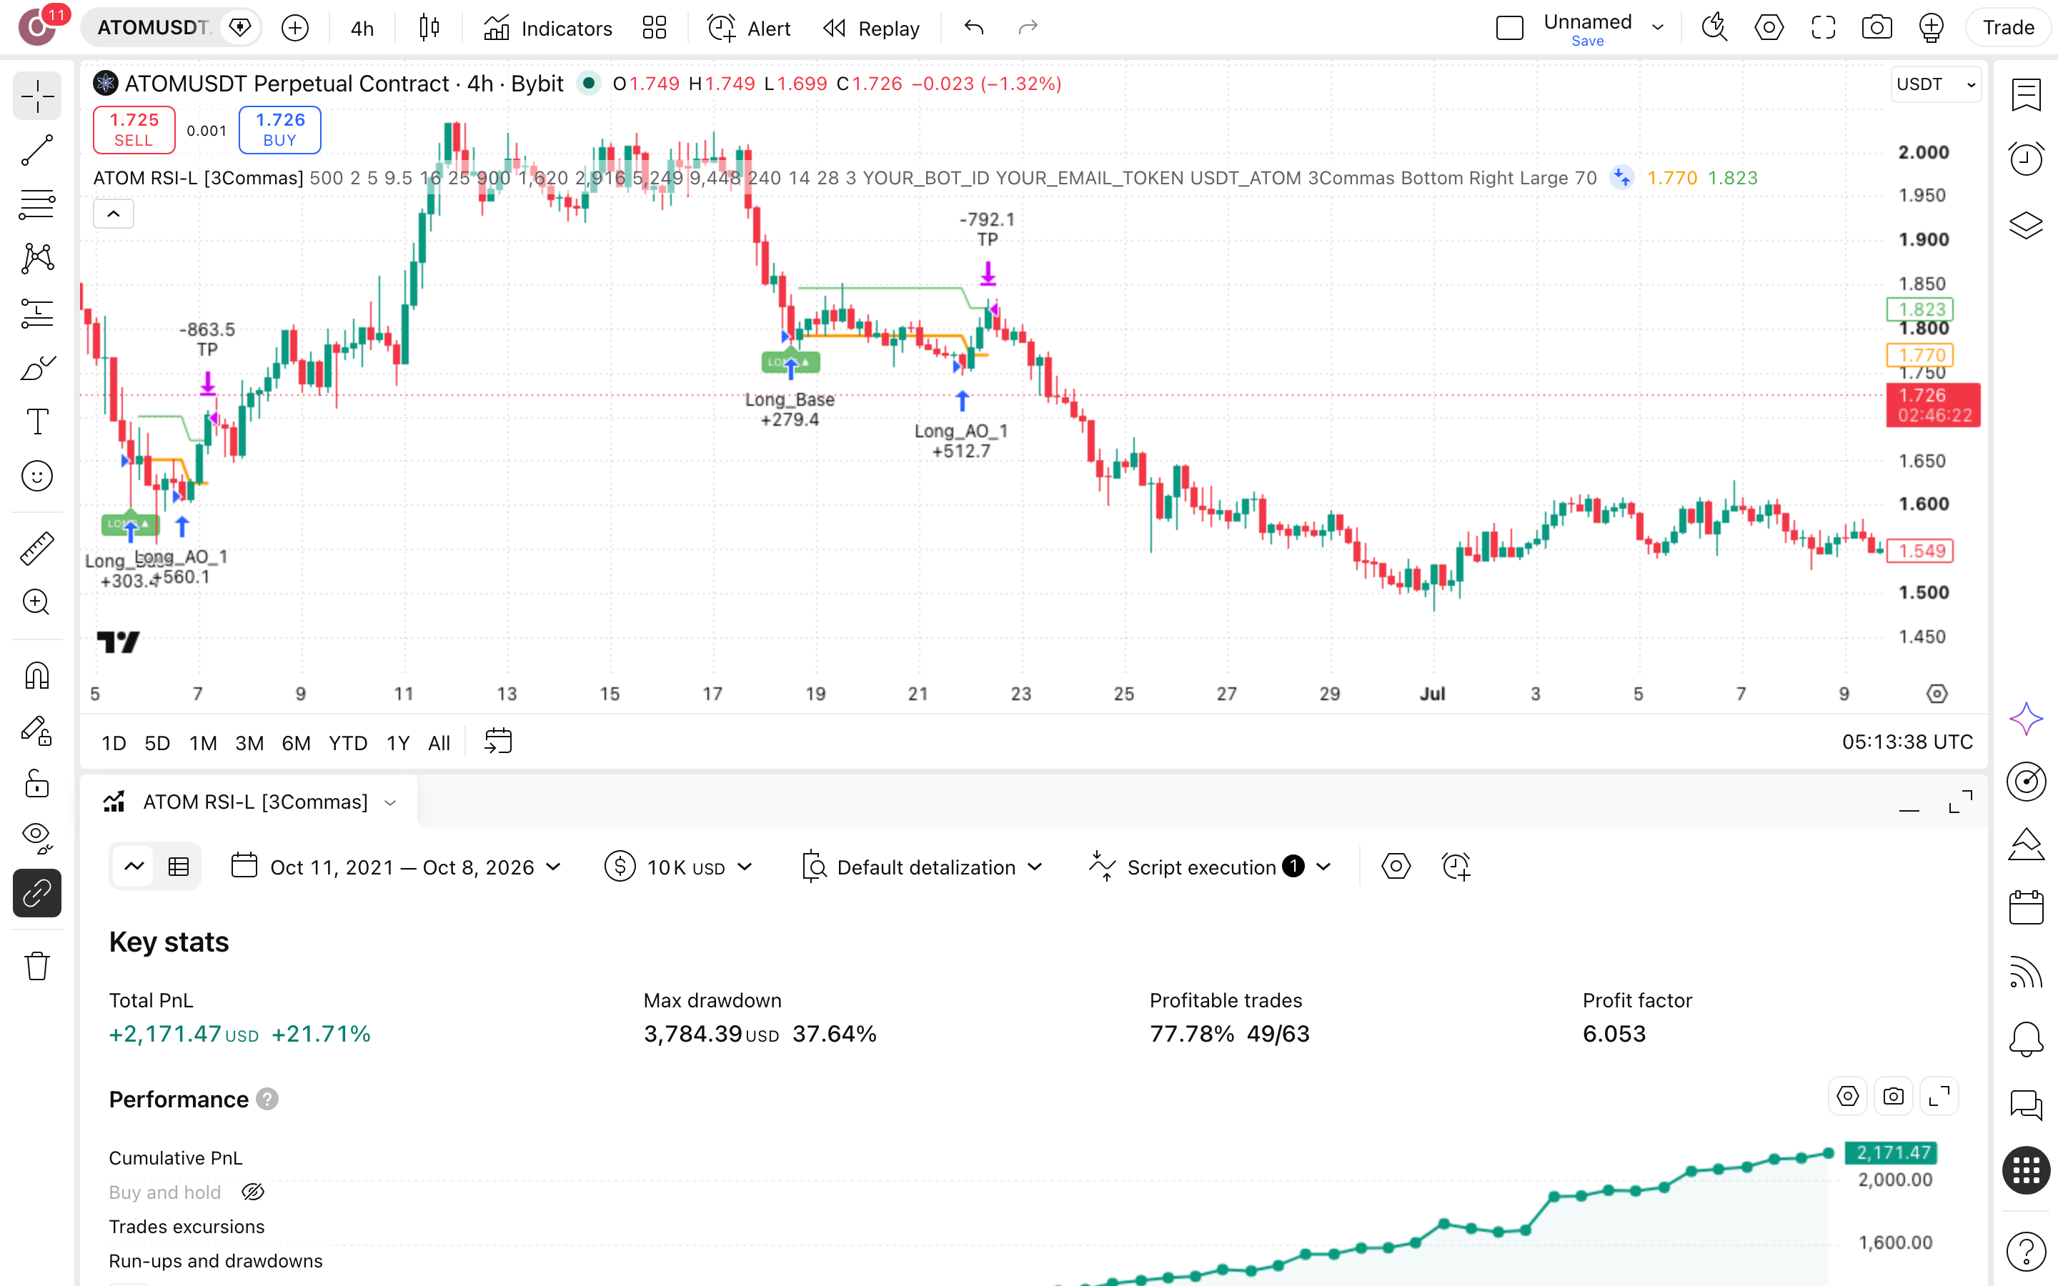Viewport: 2058px width, 1286px height.
Task: Open the Run-ups and drawdowns section
Action: pyautogui.click(x=215, y=1261)
